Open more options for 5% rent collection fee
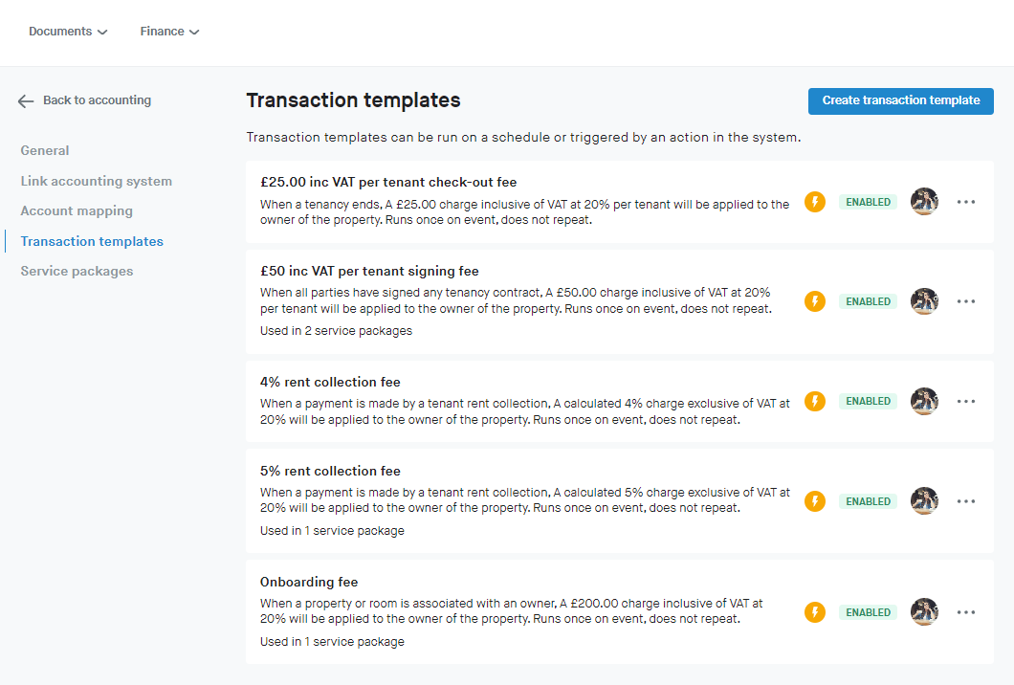The image size is (1014, 685). tap(966, 501)
